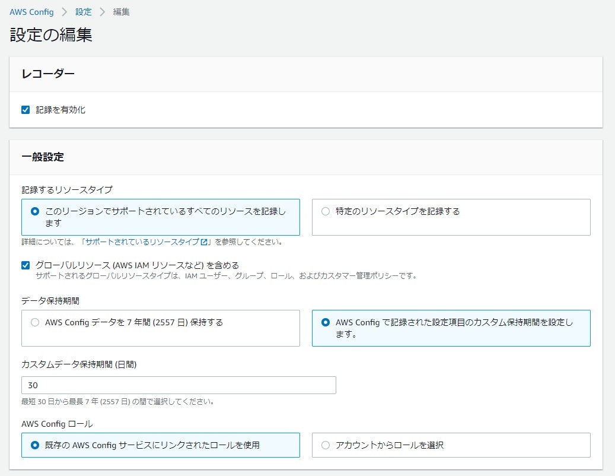Click the hint text about 最短 30 日から最長 7 年
This screenshot has height=476, width=615.
pyautogui.click(x=117, y=401)
